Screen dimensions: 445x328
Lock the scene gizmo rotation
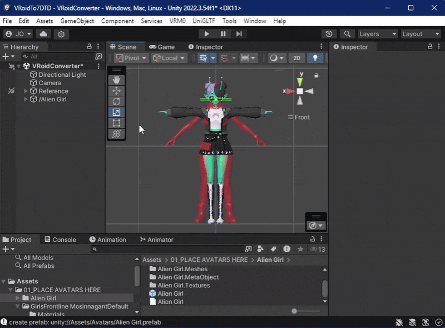[316, 75]
